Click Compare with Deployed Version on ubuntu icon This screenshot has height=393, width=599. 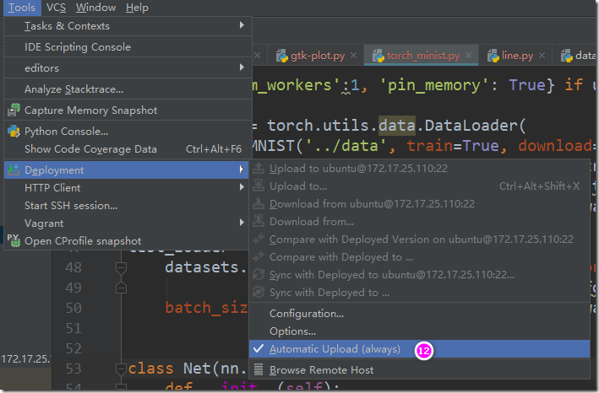(259, 239)
